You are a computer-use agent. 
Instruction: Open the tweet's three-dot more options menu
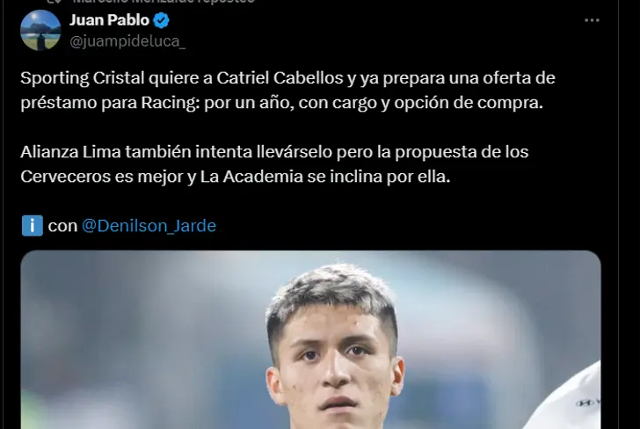coord(592,20)
